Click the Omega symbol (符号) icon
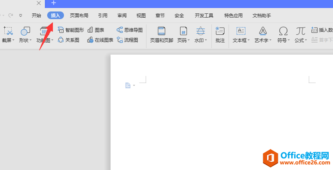Viewport: 333px width, 170px height. pos(283,31)
